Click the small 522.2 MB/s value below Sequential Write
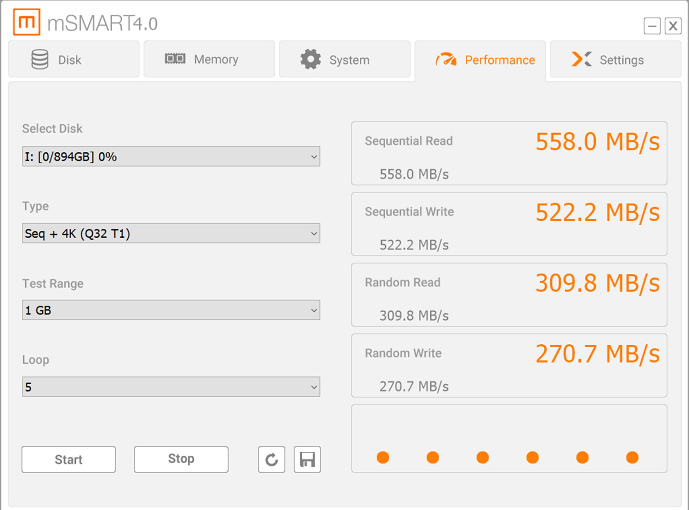The height and width of the screenshot is (510, 689). tap(414, 245)
